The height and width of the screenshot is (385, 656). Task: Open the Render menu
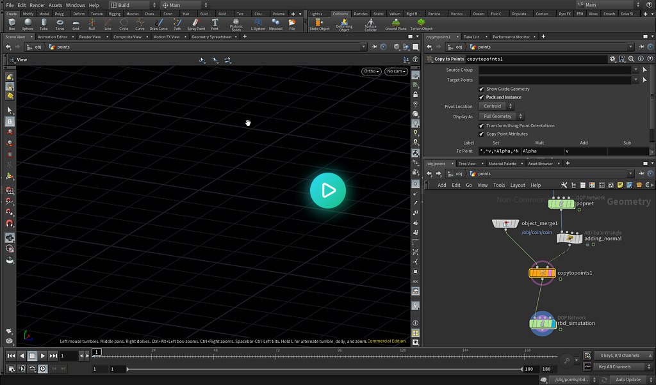[37, 5]
